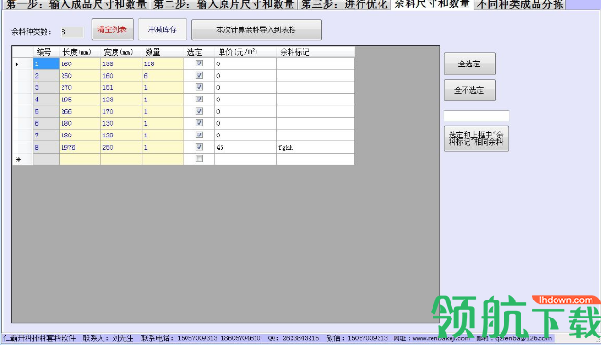Toggle the 选定 checkbox in row 1

click(x=199, y=64)
